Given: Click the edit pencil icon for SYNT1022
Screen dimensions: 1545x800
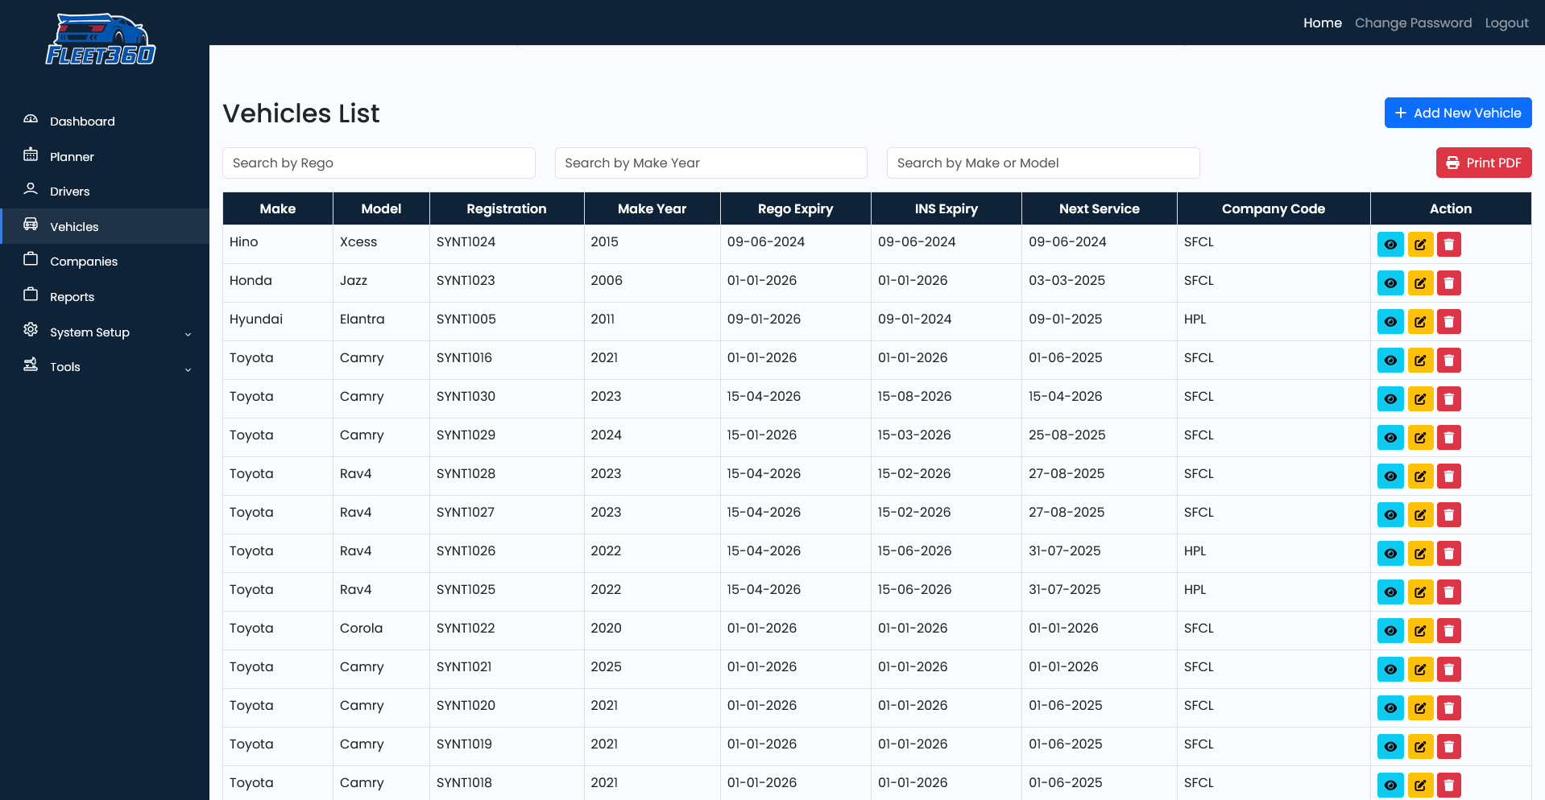Looking at the screenshot, I should (1420, 631).
